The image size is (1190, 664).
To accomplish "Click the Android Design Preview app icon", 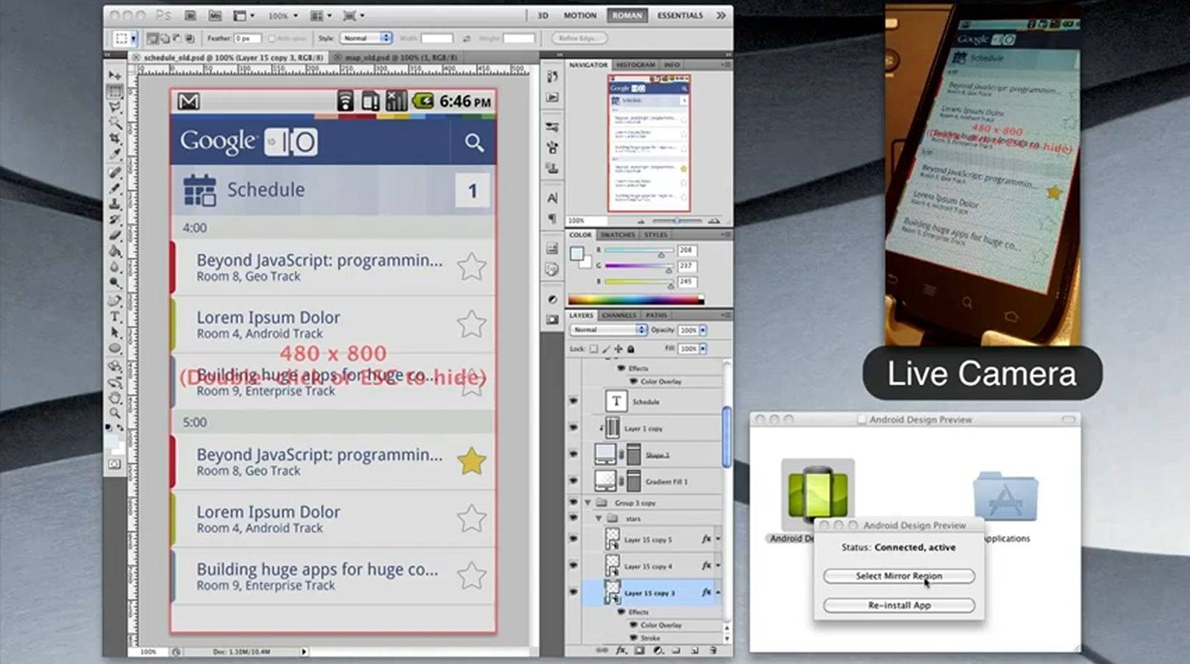I will click(x=818, y=494).
